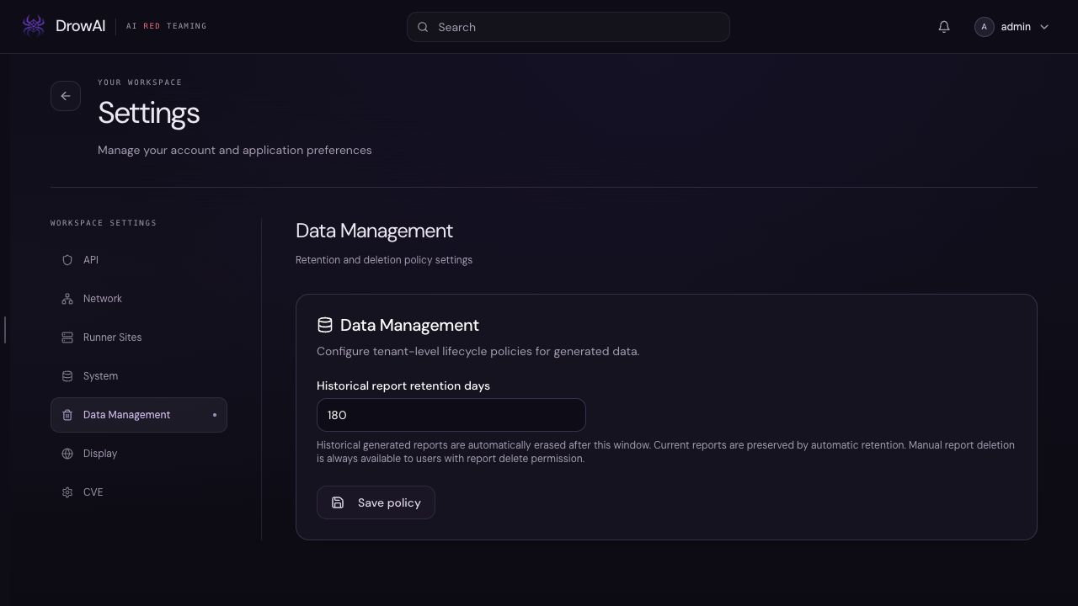Image resolution: width=1078 pixels, height=606 pixels.
Task: Click the 'Historical report retention days' label
Action: point(403,385)
